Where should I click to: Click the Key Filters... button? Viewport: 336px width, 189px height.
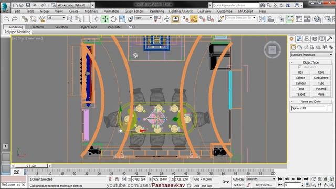pyautogui.click(x=264, y=185)
